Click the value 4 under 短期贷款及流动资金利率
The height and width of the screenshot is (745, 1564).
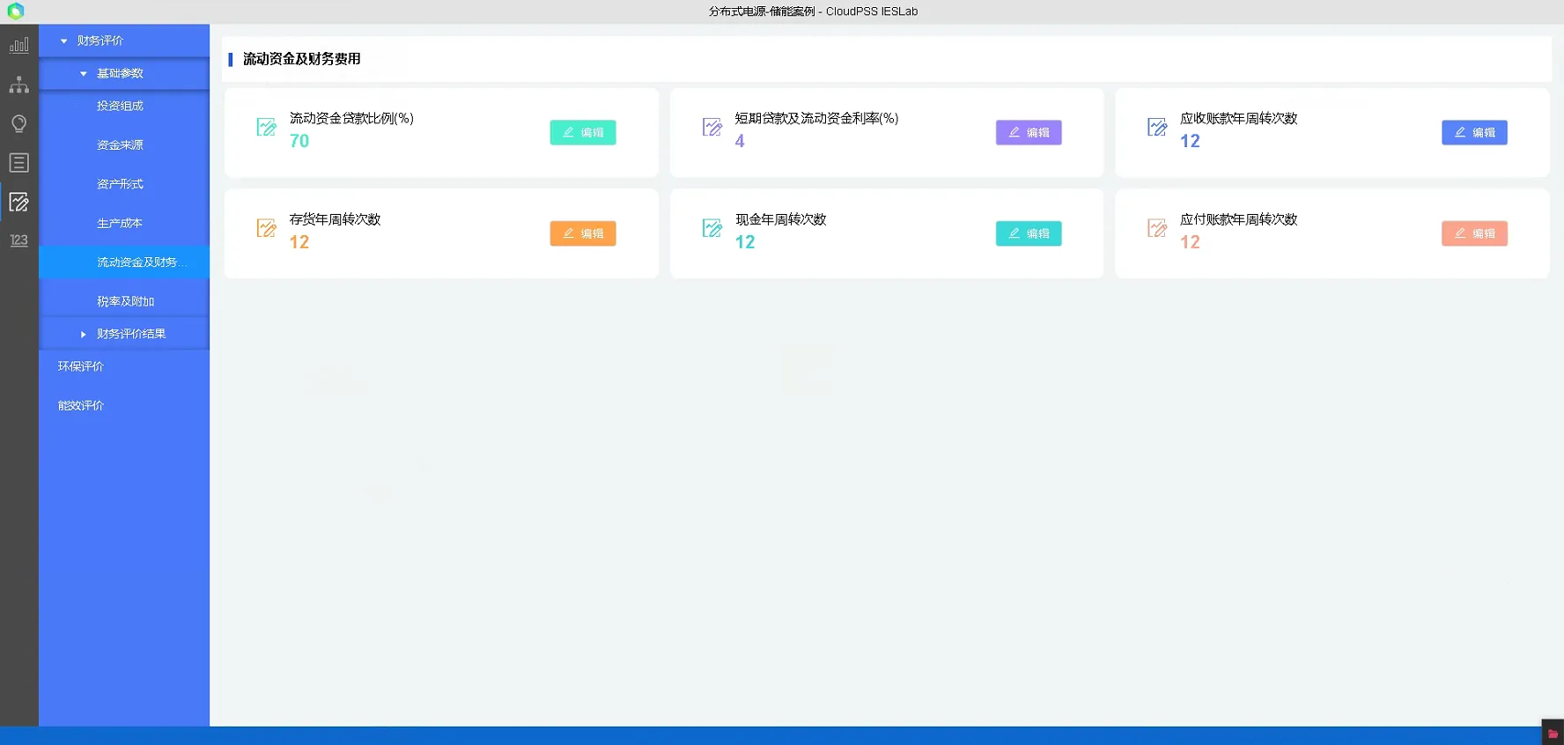click(740, 141)
